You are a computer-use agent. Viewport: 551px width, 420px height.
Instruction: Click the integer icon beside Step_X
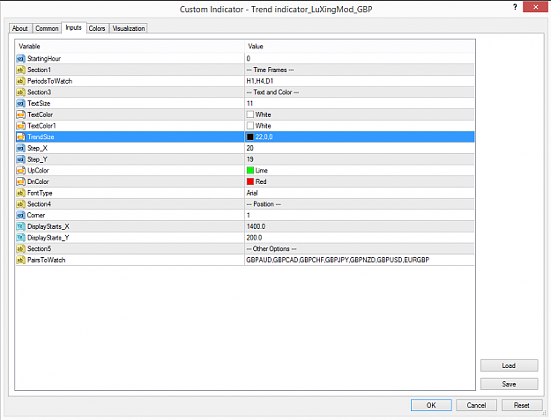pyautogui.click(x=21, y=148)
